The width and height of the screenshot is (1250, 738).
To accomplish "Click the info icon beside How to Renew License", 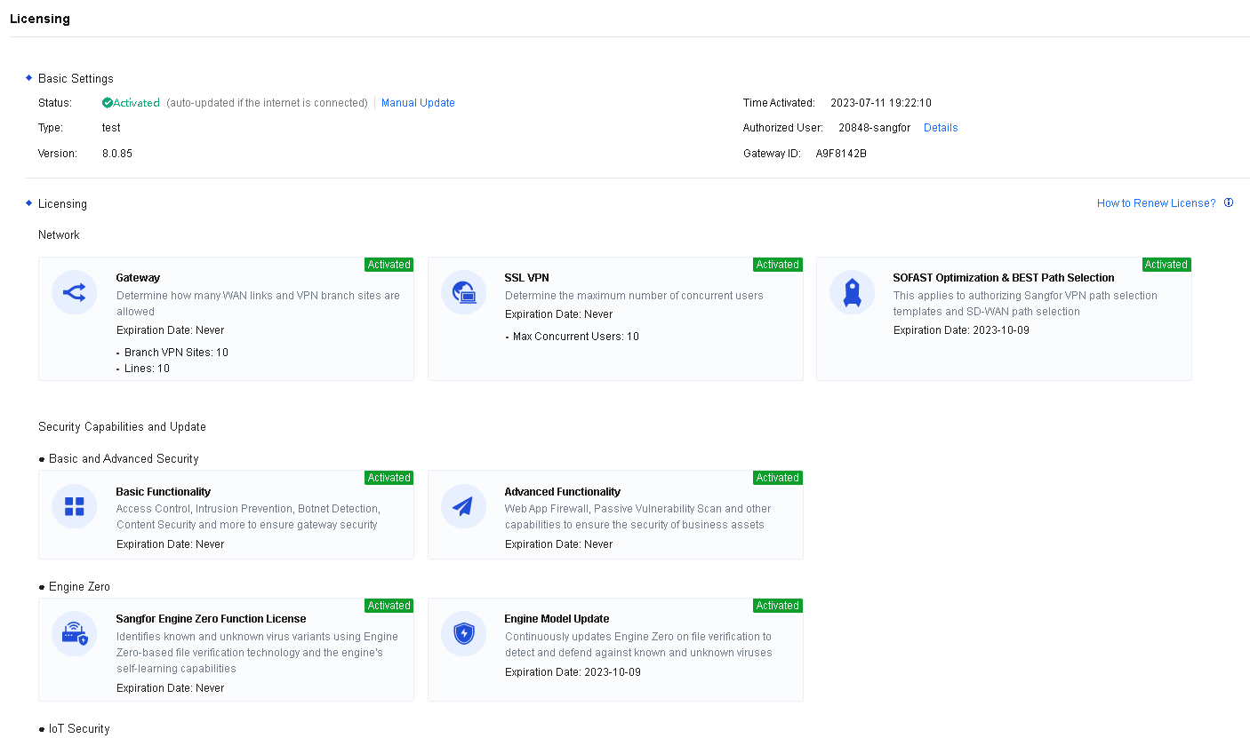I will 1229,202.
